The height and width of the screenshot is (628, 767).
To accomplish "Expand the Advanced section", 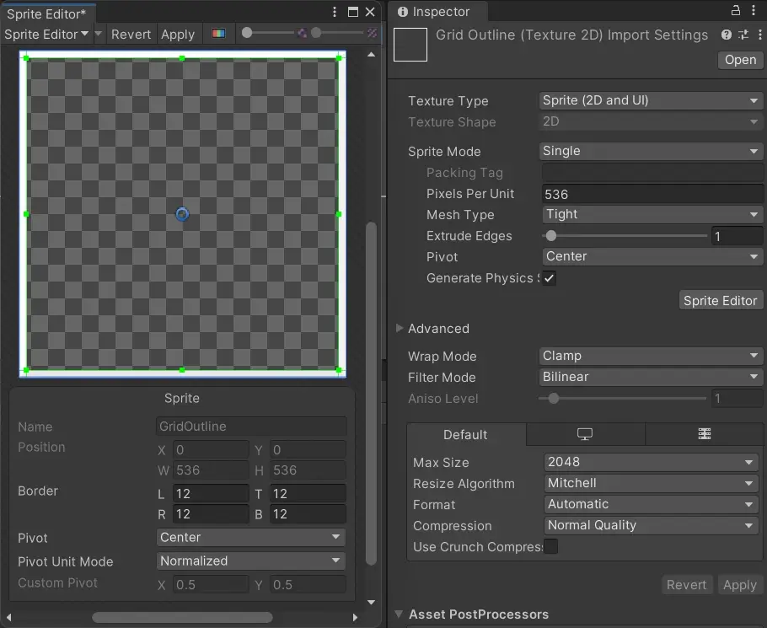I will (400, 328).
